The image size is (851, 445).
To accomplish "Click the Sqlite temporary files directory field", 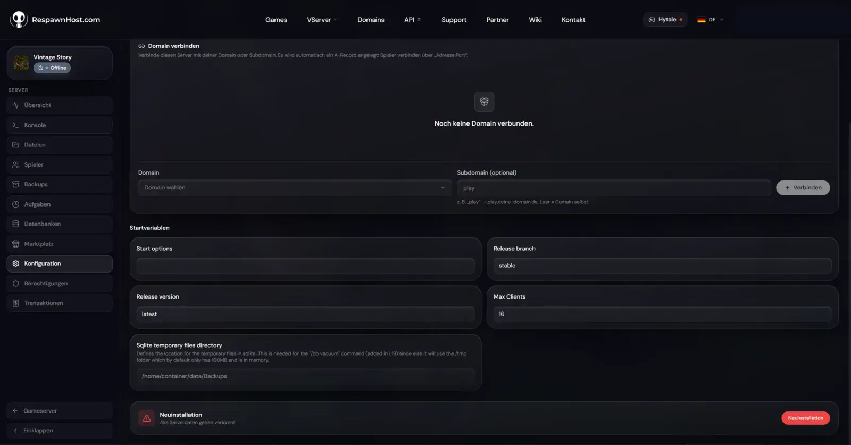I will coord(305,376).
